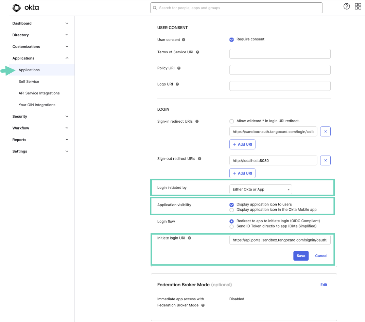Remove the localhost sign-out redirect URI
365x322 pixels.
pos(325,160)
